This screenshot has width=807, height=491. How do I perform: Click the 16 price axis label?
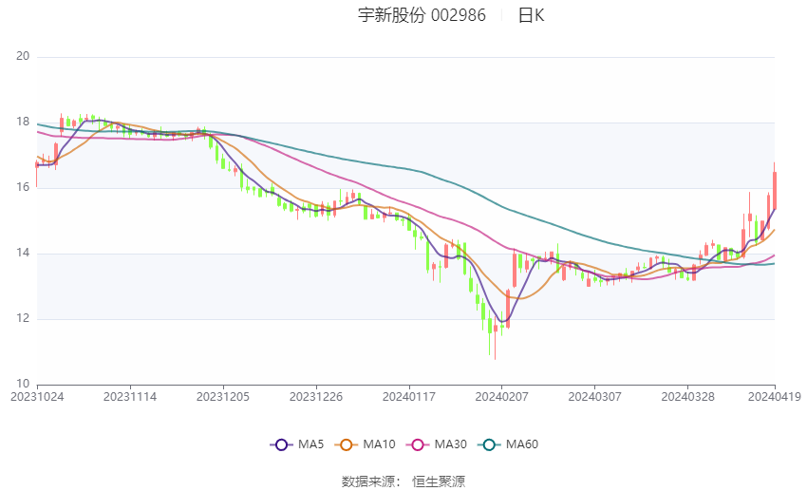[23, 187]
